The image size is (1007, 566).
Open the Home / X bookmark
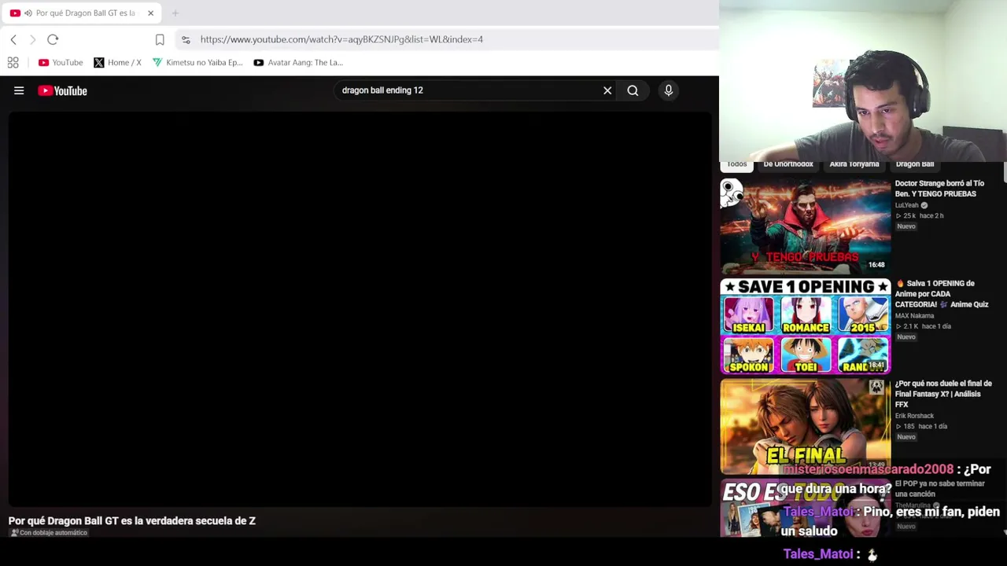[x=117, y=62]
